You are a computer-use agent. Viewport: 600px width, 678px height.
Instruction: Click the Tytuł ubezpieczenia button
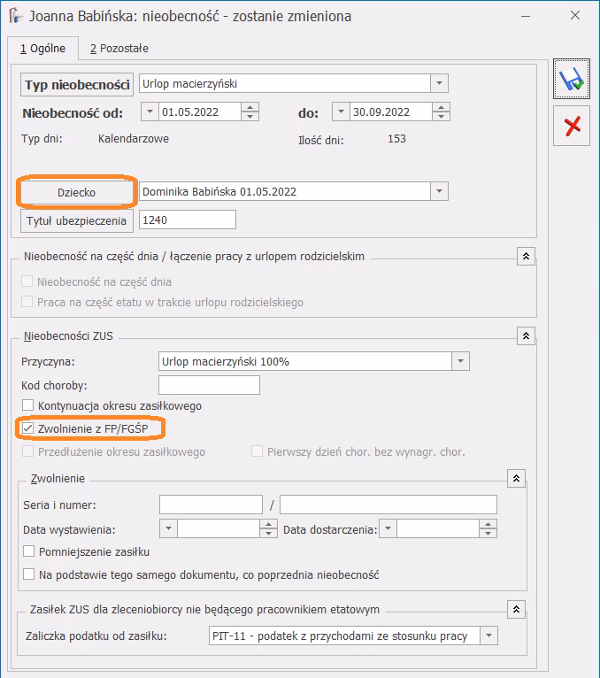click(77, 220)
